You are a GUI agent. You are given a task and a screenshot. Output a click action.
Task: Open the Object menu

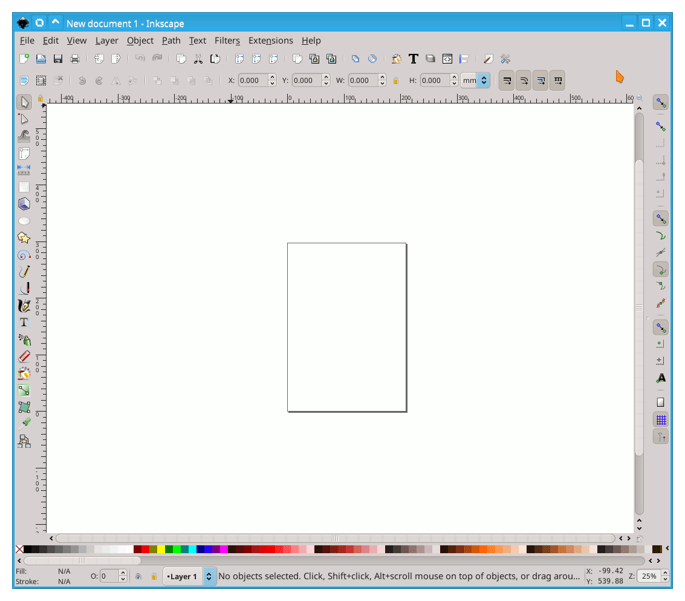(140, 41)
